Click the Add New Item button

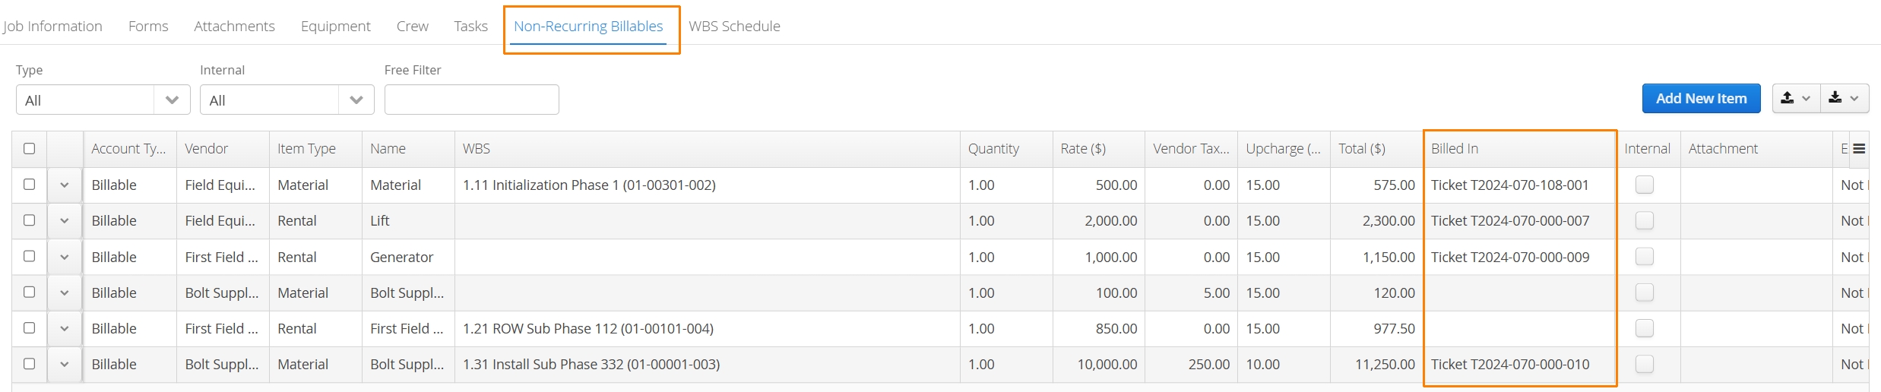pos(1701,98)
